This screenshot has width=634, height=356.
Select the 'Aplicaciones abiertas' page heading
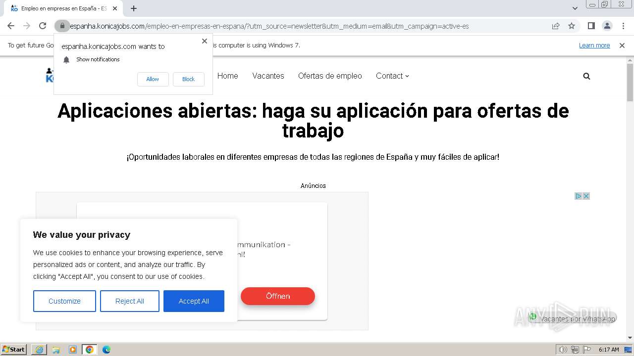(x=313, y=121)
